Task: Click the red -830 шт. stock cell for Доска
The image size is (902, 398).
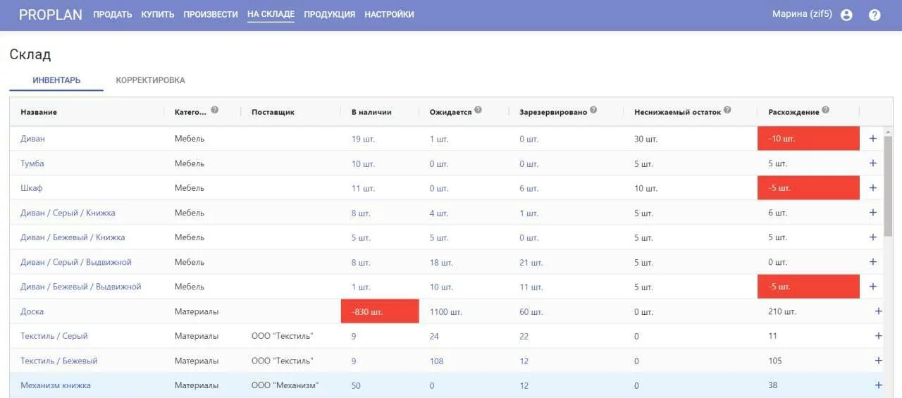Action: click(380, 311)
